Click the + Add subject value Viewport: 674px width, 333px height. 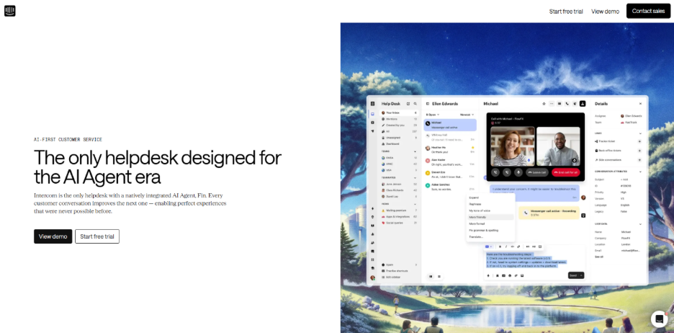click(624, 179)
